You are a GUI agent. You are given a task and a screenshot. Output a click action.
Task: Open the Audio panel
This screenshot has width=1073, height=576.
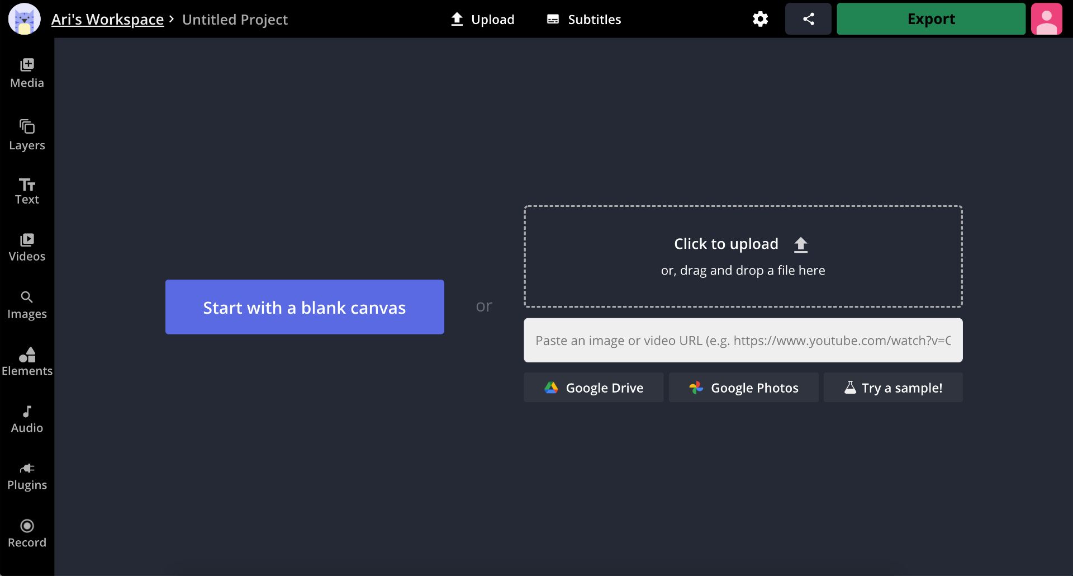(27, 419)
